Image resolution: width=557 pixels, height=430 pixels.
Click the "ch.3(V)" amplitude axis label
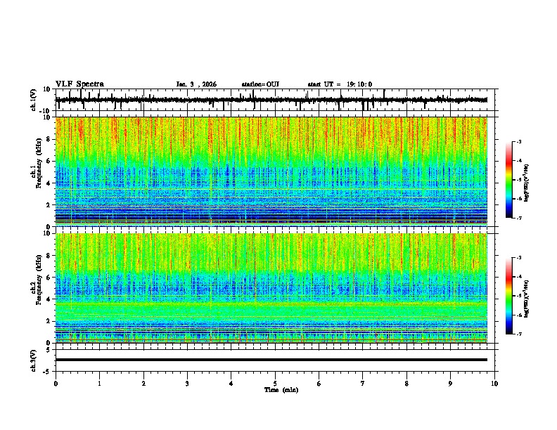click(33, 360)
